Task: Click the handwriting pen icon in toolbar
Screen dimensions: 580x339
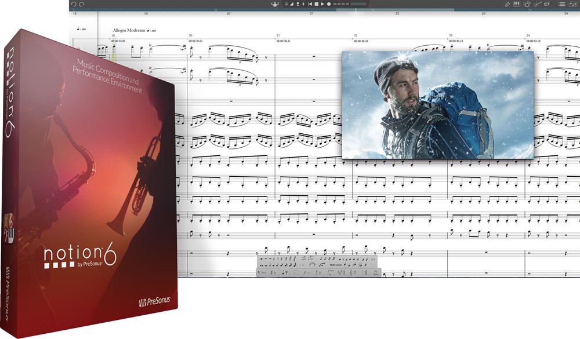Action: click(506, 4)
